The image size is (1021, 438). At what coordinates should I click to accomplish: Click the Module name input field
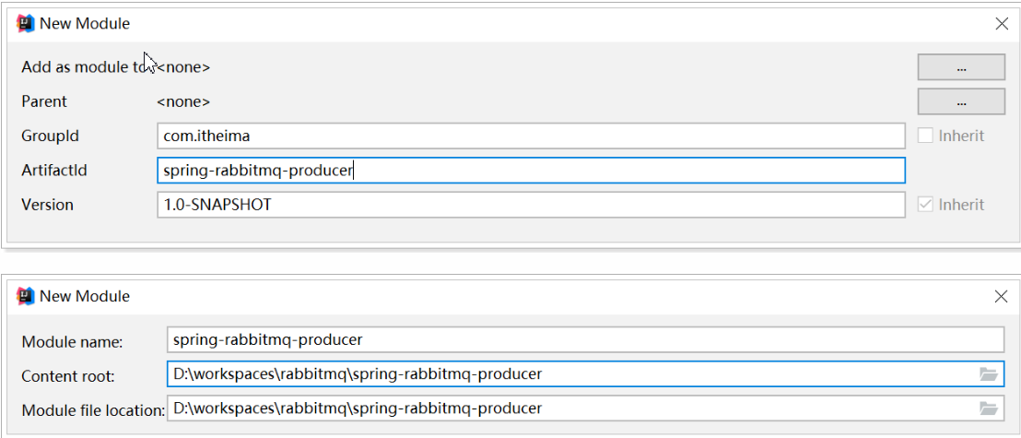[x=584, y=339]
